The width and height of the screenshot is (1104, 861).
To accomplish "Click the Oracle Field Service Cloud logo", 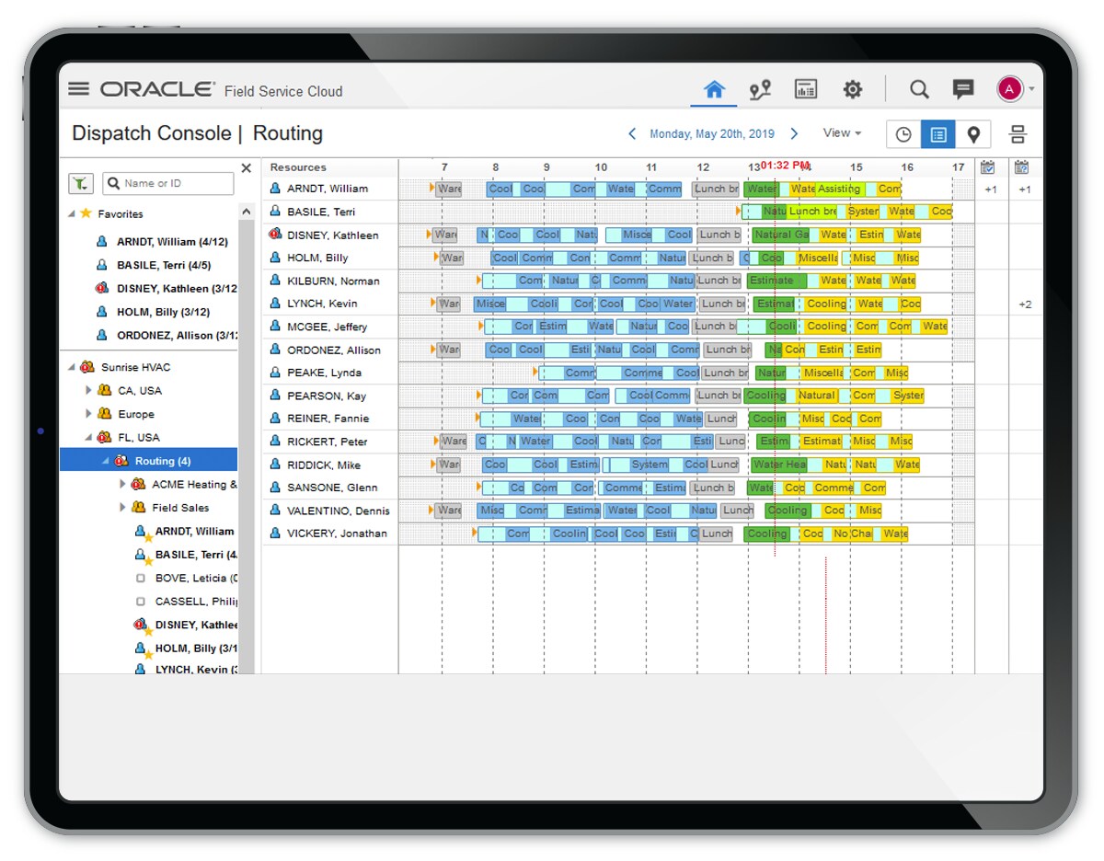I will coord(221,90).
